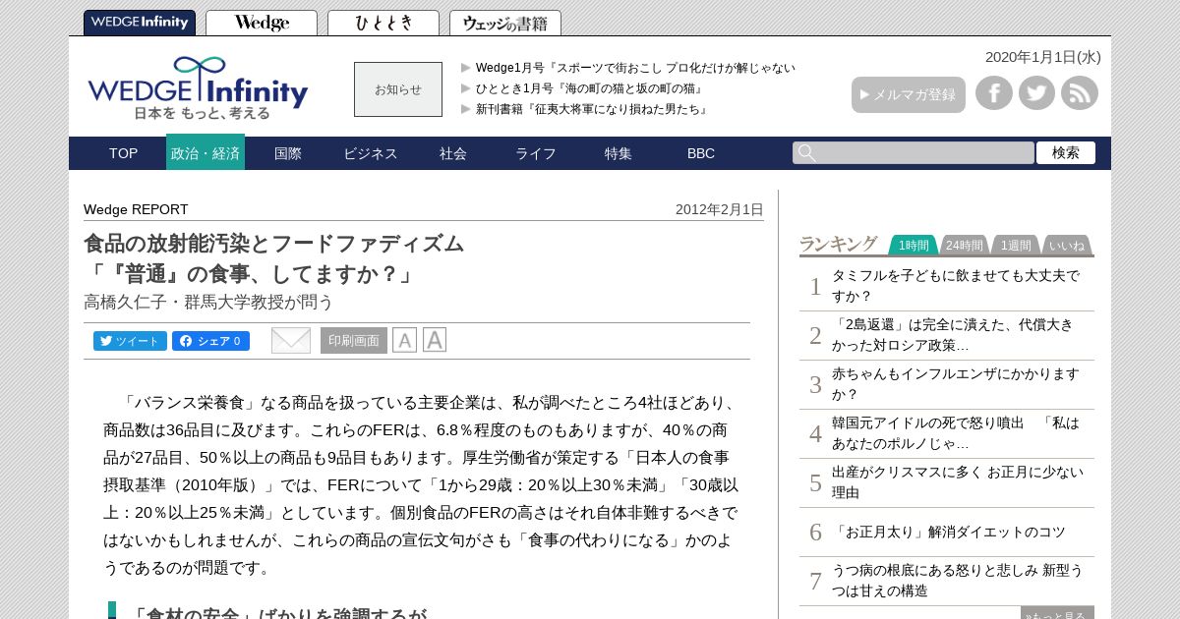Click the ランキング heading

pos(838,244)
